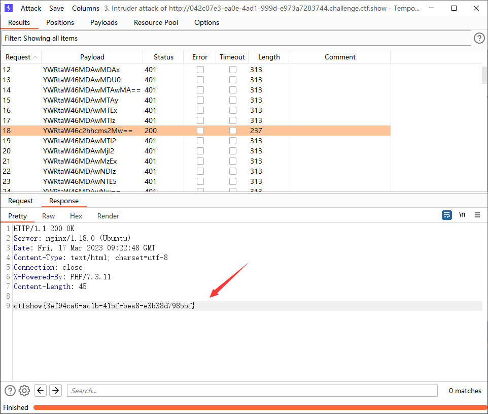Screen dimensions: 488x414
Task: Switch to Render response view
Action: point(109,216)
